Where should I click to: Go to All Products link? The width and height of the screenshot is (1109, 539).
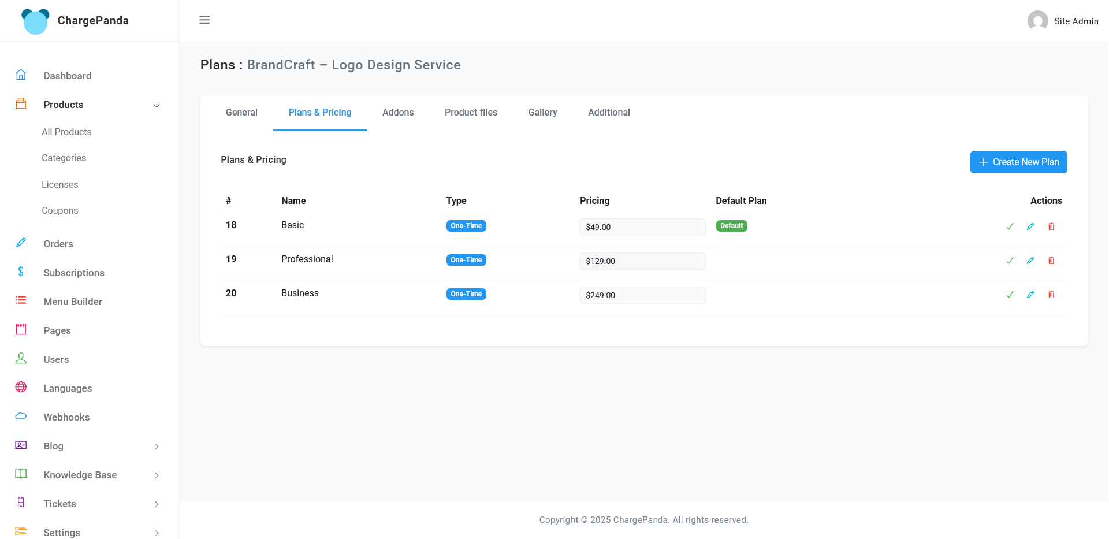click(x=66, y=132)
